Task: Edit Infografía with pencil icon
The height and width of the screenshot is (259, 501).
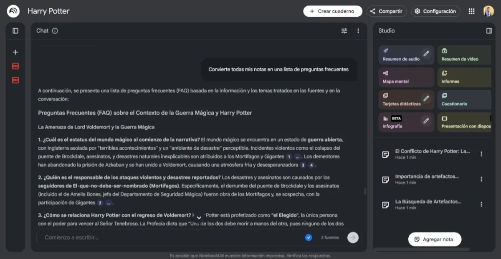Action: click(426, 121)
